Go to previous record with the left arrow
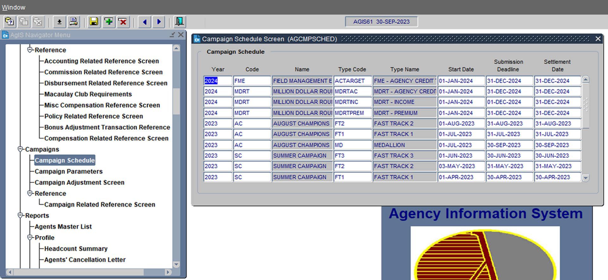Viewport: 608px width, 280px height. point(145,22)
